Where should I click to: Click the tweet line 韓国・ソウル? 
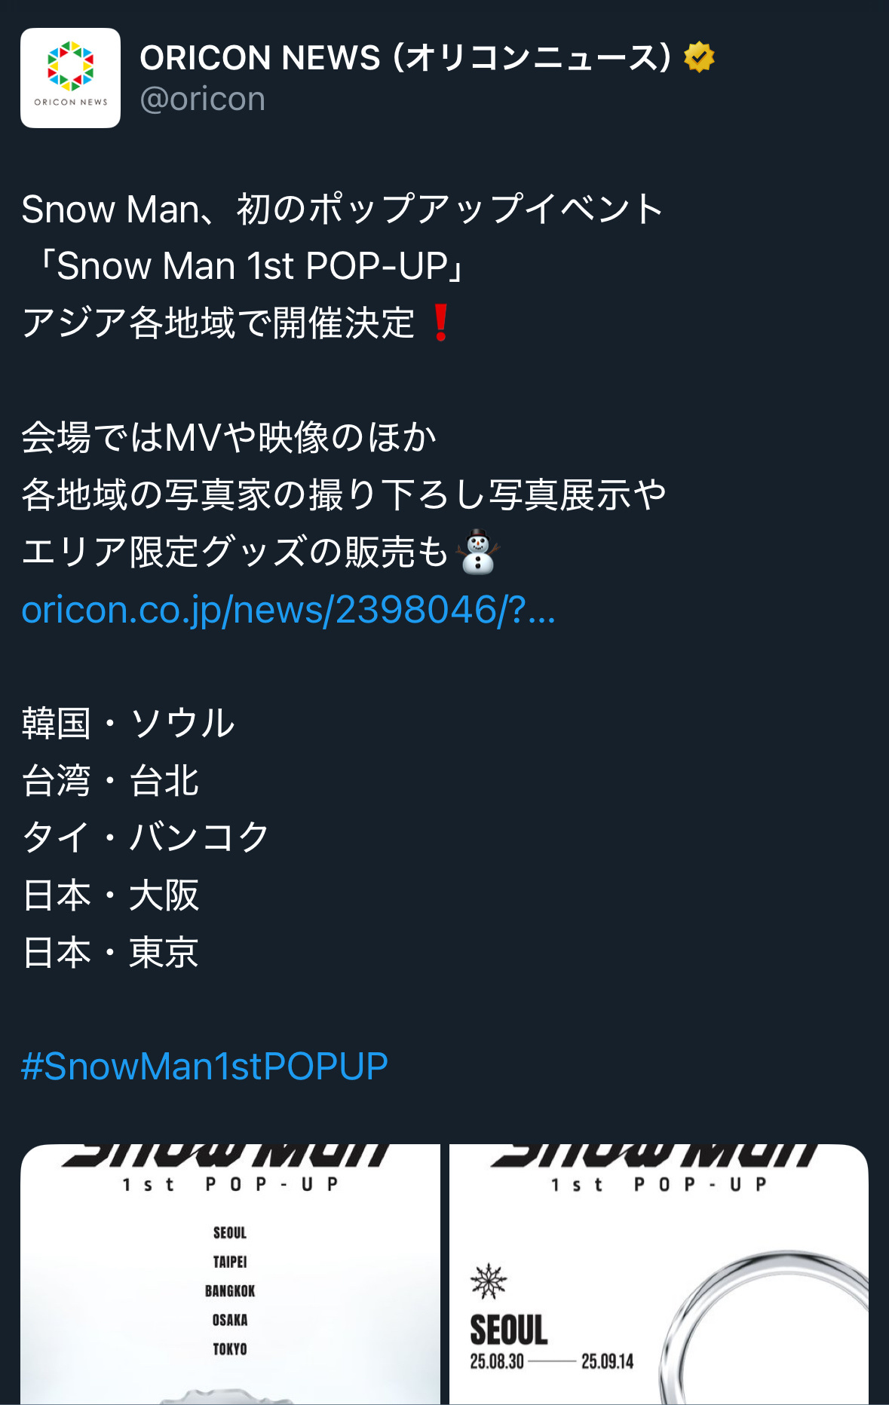[129, 724]
